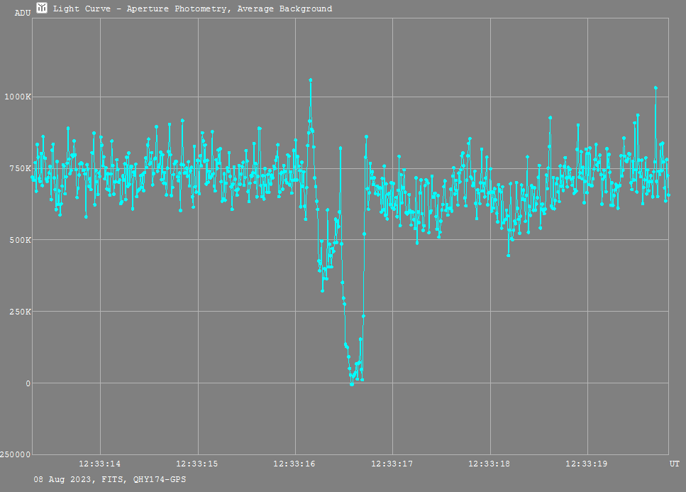Viewport: 686px width, 492px height.
Task: Click the 12:33:15 time label
Action: [x=197, y=464]
